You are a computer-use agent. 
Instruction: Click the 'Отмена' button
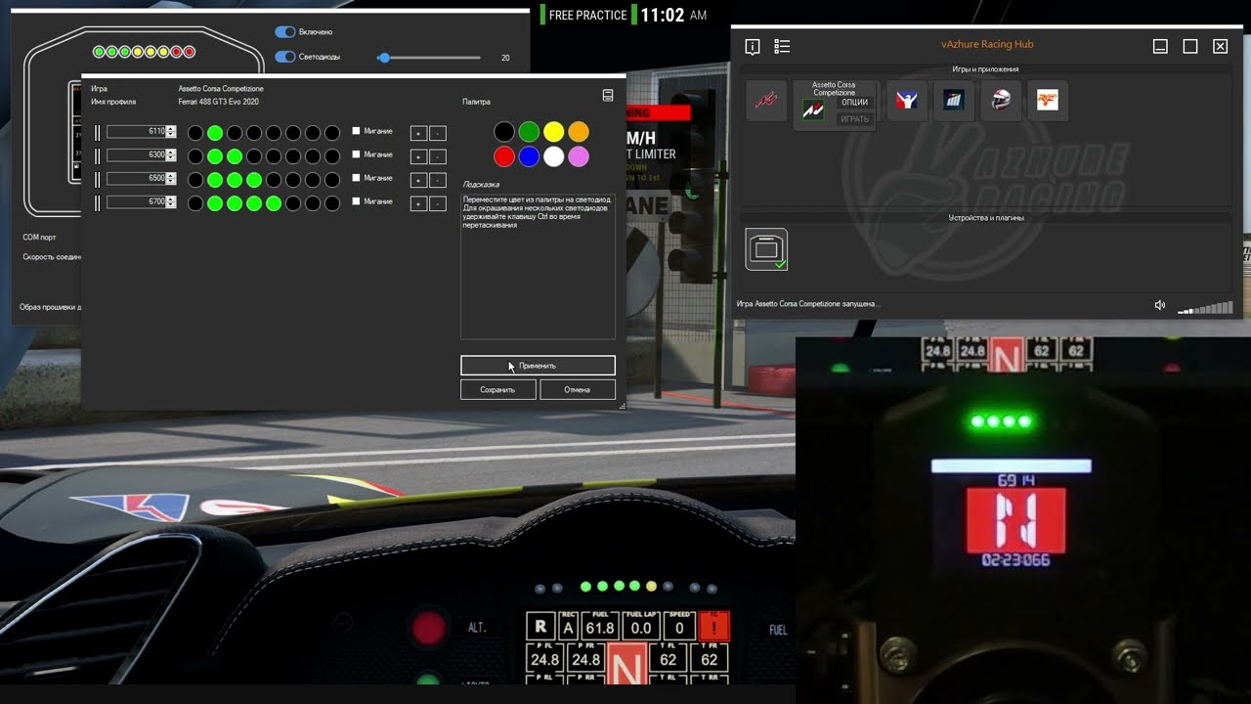(x=578, y=389)
